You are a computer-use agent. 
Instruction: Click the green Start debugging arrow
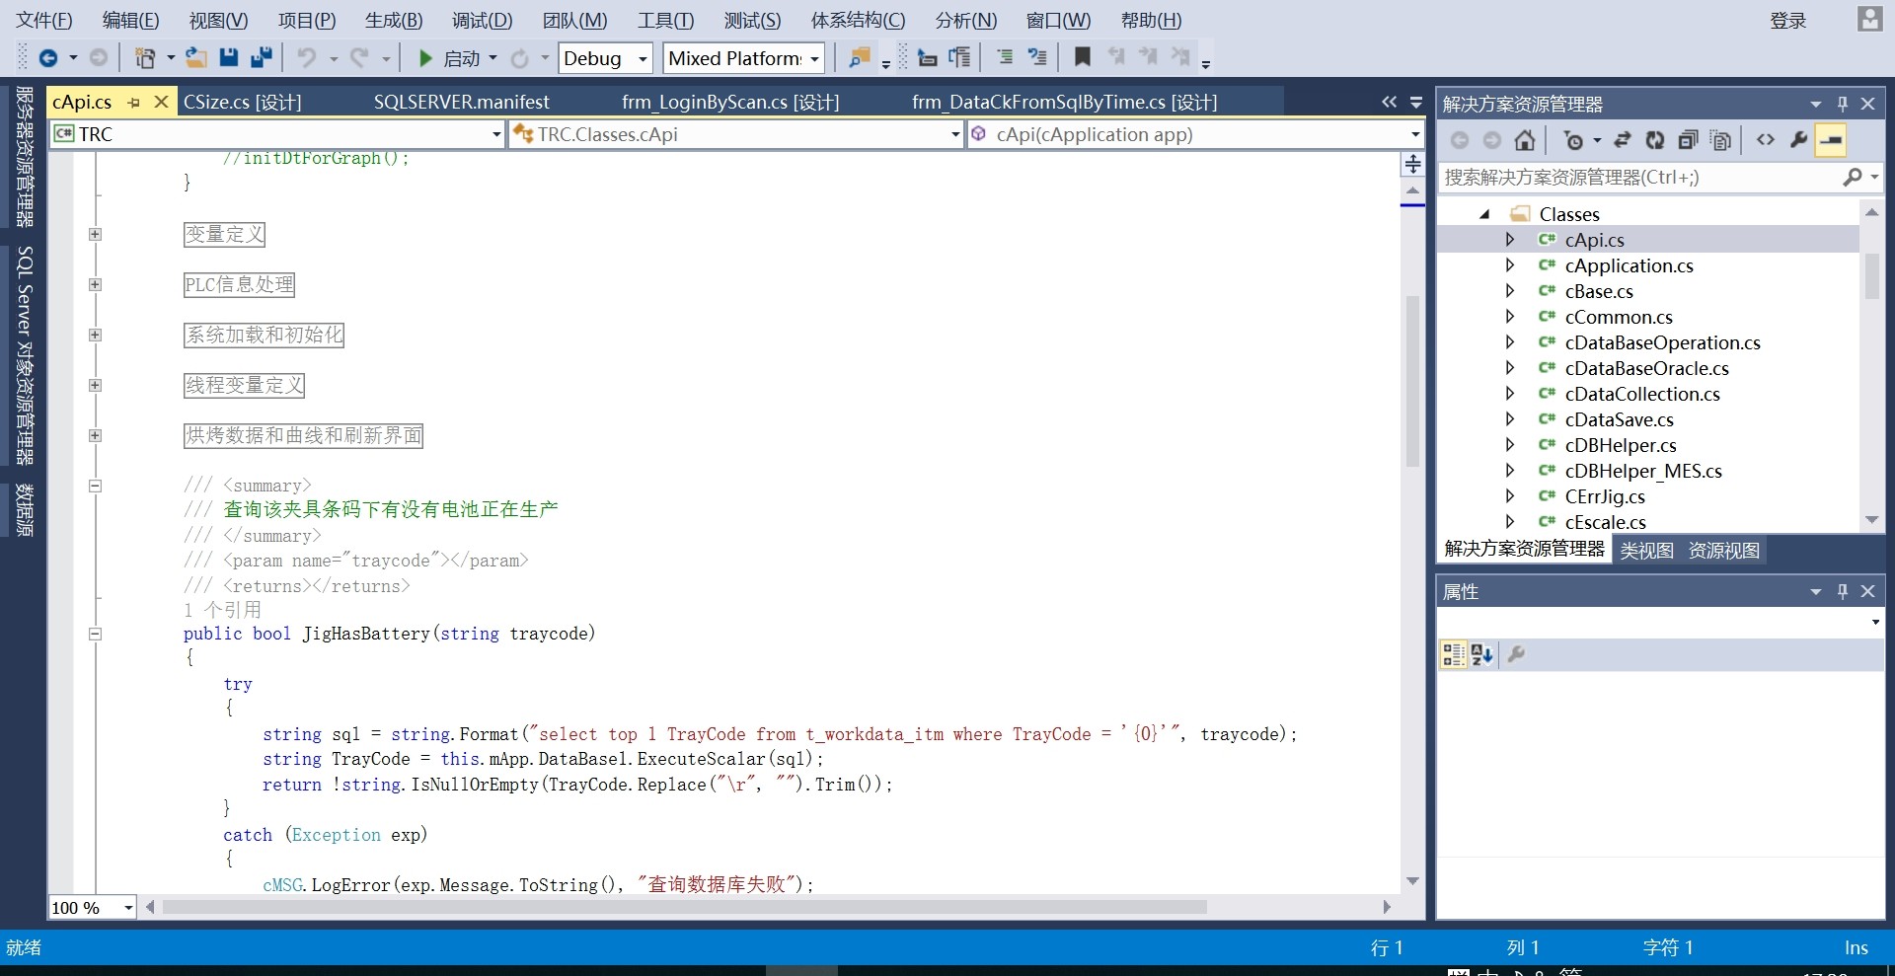click(425, 58)
